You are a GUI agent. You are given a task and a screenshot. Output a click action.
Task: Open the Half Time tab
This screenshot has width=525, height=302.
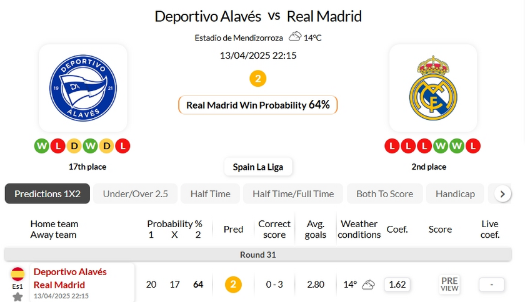coord(210,193)
